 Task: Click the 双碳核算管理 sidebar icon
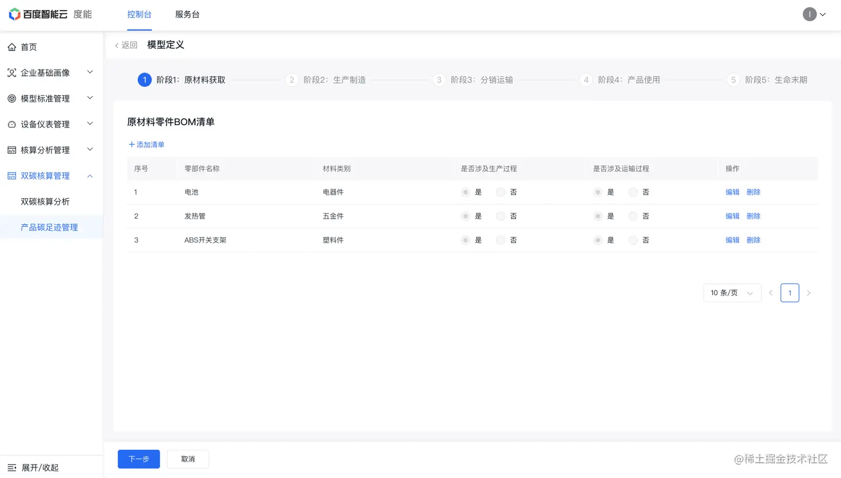12,176
